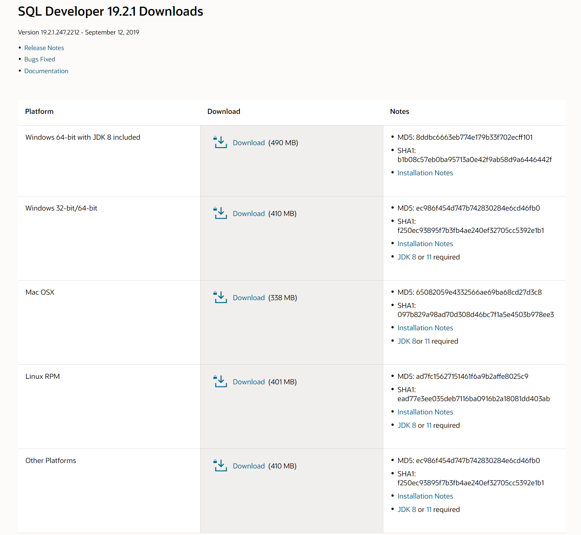Click the JDK 8 link in the Windows 32-bit/64-bit row

407,257
